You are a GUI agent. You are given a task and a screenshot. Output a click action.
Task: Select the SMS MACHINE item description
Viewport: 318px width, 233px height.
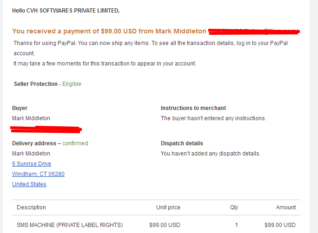click(70, 225)
